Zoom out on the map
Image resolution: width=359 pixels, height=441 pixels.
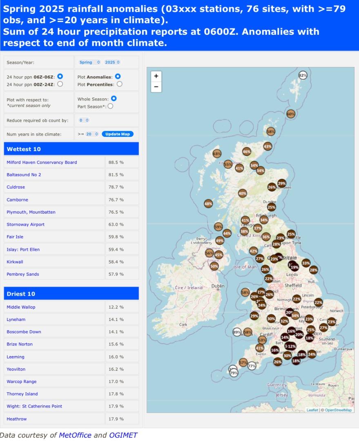(156, 87)
